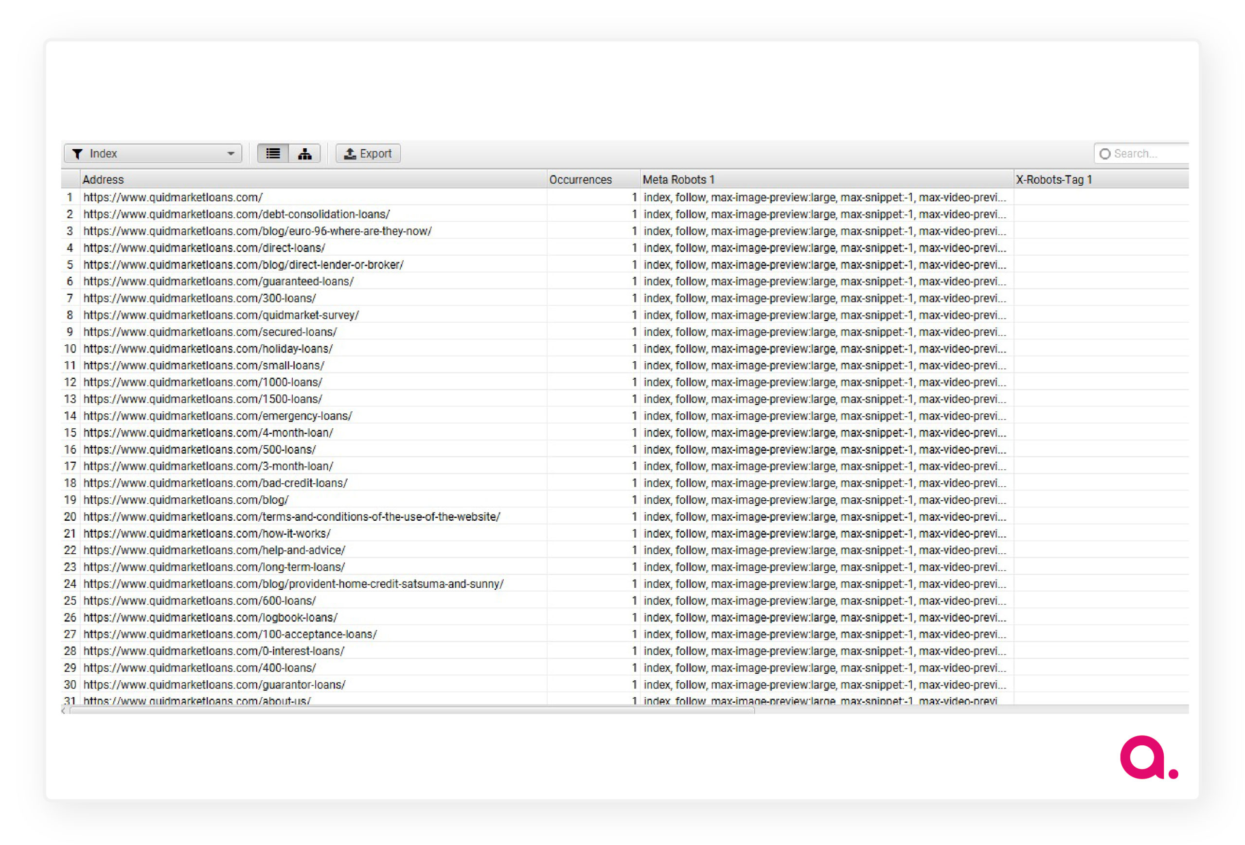This screenshot has width=1245, height=845.
Task: Click the scroll left arrow
Action: pyautogui.click(x=64, y=711)
